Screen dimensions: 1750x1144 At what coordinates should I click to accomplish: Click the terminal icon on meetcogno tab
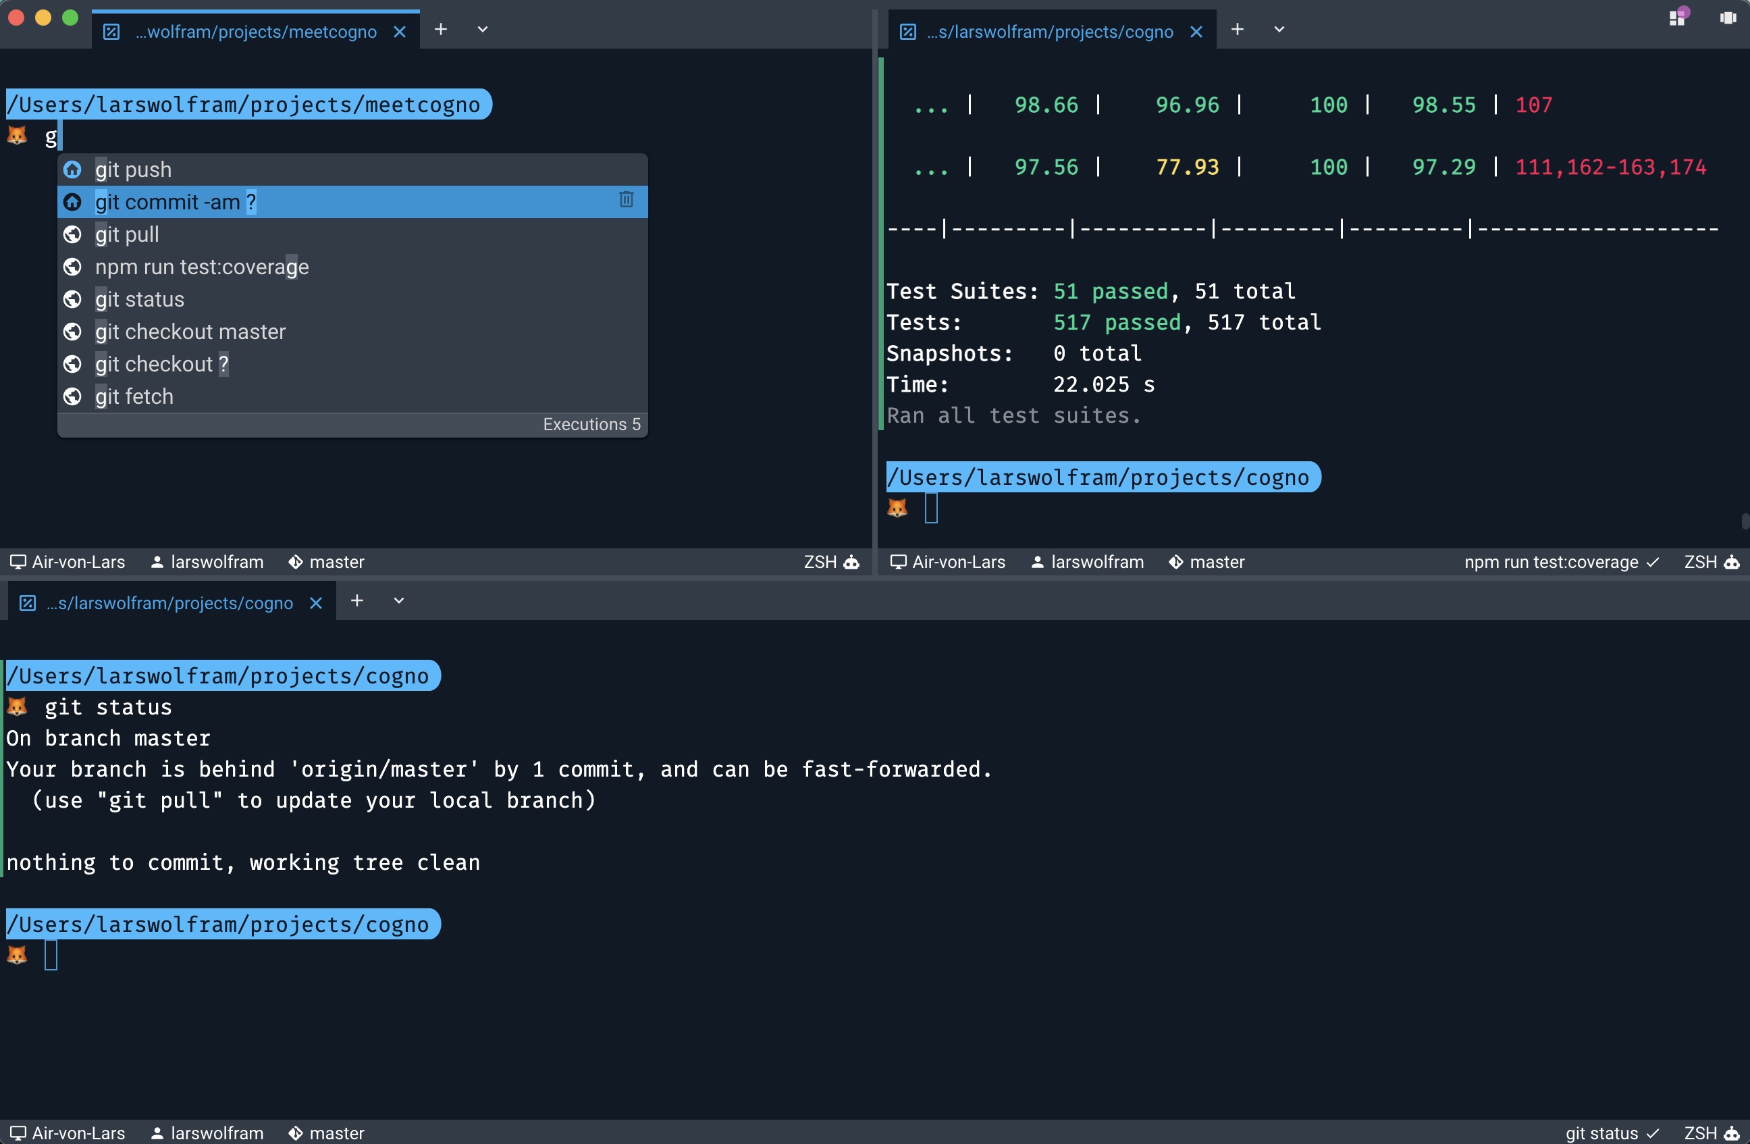click(x=112, y=32)
